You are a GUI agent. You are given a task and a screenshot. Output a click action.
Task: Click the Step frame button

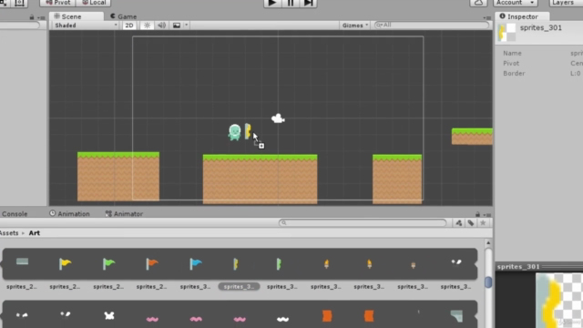[x=308, y=3]
